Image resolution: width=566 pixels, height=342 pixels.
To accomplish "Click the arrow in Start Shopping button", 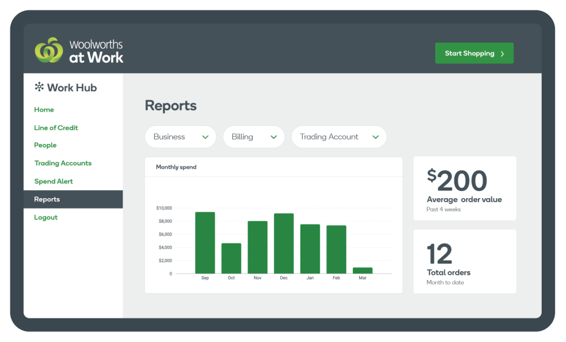I will tap(502, 54).
